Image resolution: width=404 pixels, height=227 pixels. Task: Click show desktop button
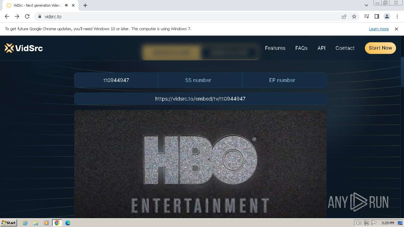(x=400, y=223)
